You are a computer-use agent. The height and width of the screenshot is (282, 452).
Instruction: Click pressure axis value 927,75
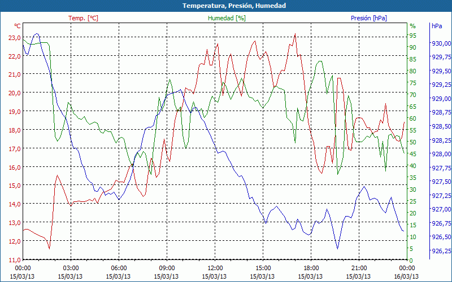(x=441, y=168)
